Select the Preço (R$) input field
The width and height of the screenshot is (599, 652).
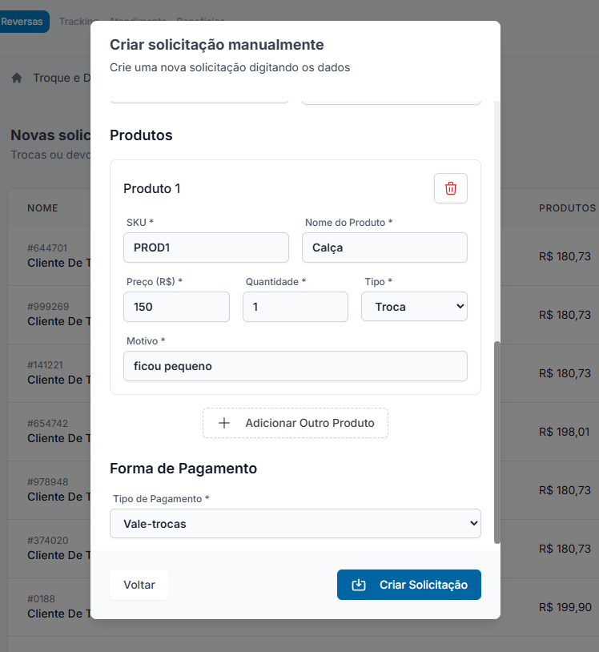click(x=176, y=307)
